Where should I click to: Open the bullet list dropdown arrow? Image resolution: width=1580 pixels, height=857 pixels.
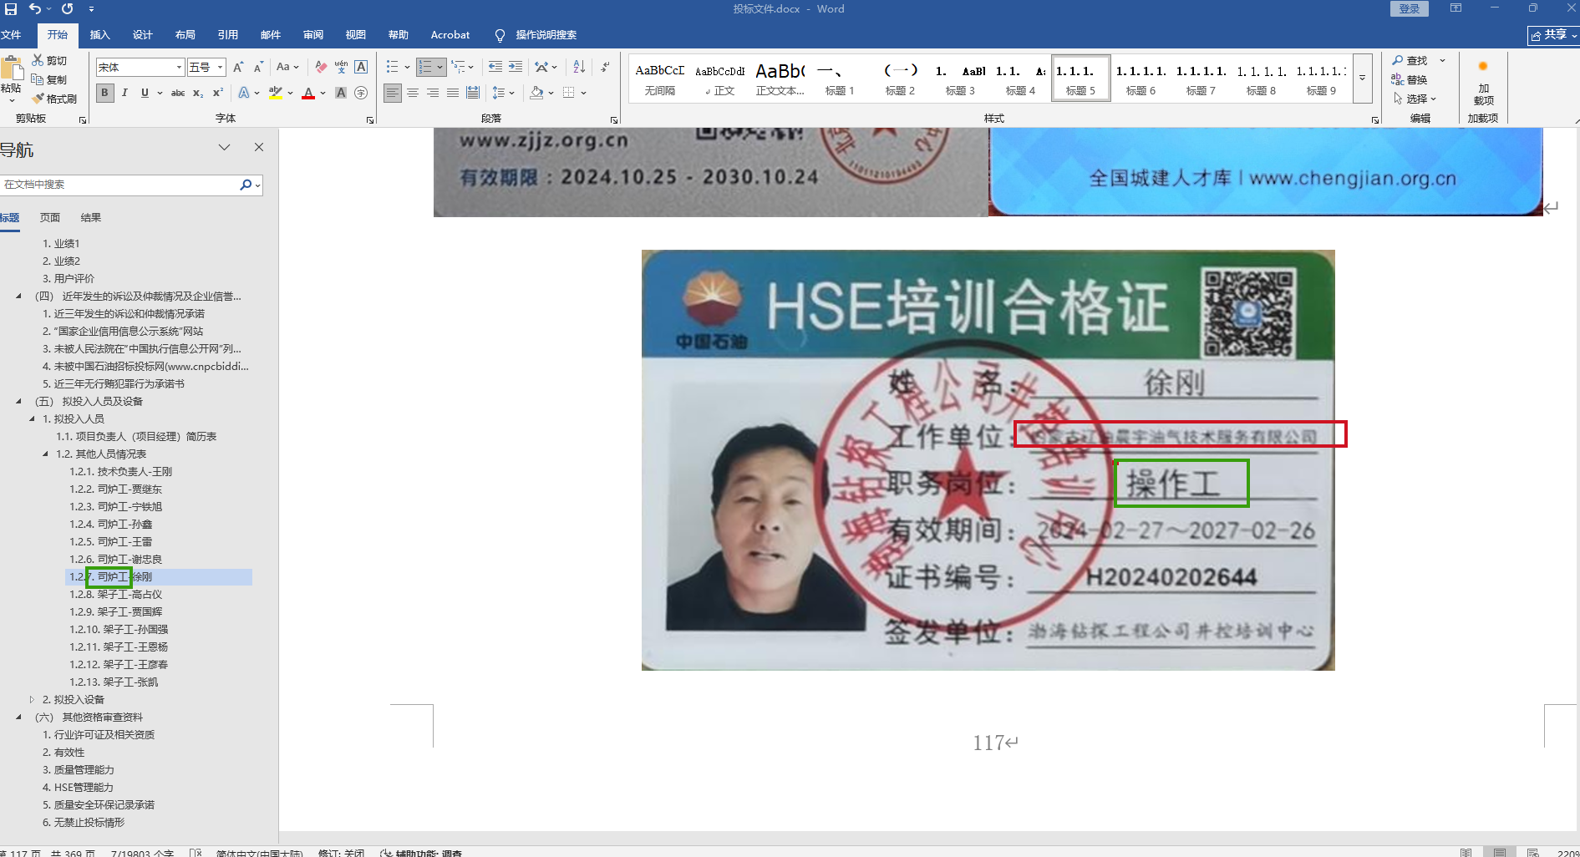pyautogui.click(x=407, y=67)
